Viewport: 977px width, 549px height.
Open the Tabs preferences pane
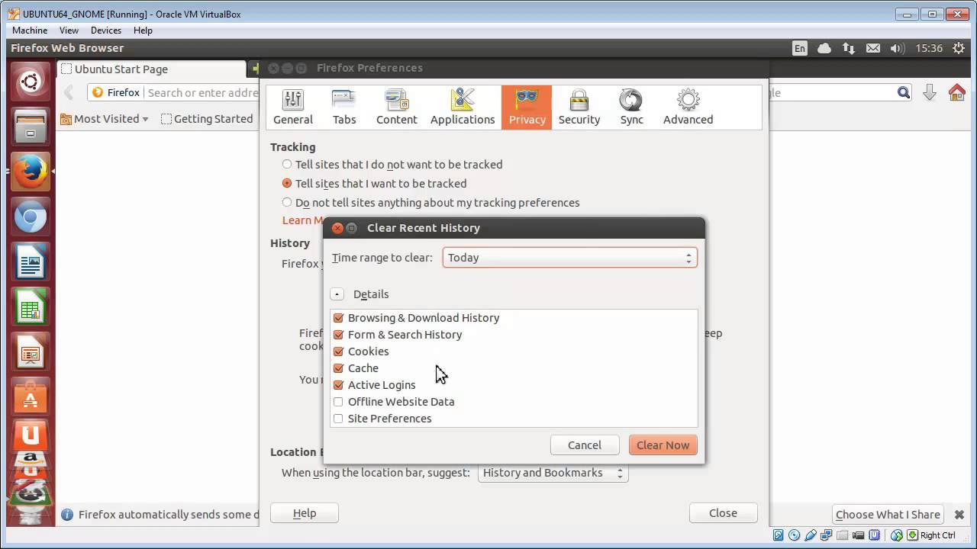(x=344, y=107)
